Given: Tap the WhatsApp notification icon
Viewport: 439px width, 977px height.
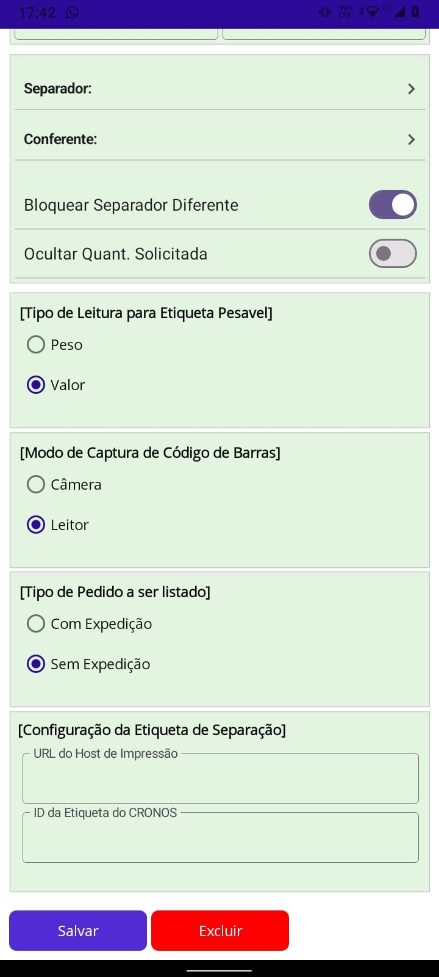Looking at the screenshot, I should coord(72,12).
